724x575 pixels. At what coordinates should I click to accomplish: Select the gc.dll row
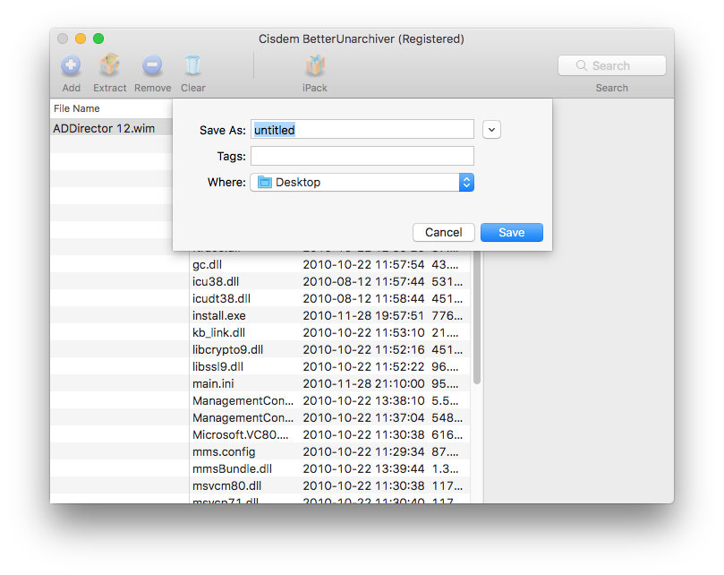point(329,264)
